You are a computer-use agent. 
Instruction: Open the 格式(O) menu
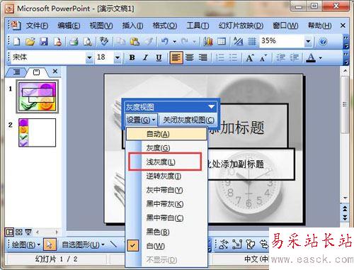tap(165, 26)
